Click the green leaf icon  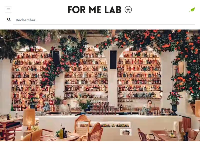(192, 10)
